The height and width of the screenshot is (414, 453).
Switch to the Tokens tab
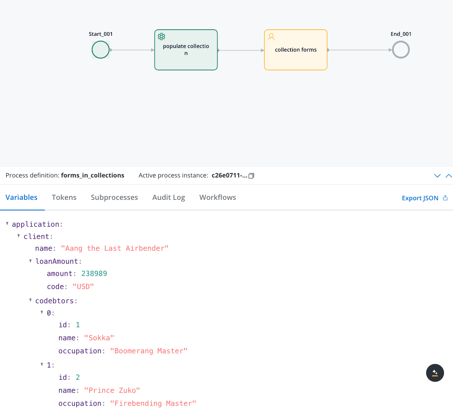click(64, 197)
